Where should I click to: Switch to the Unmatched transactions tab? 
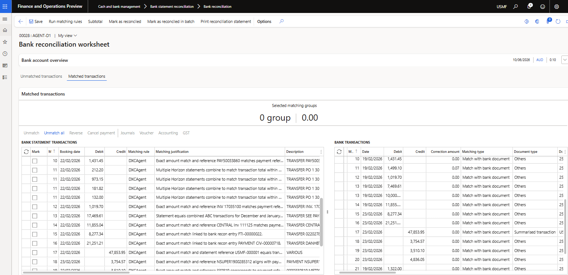click(41, 76)
